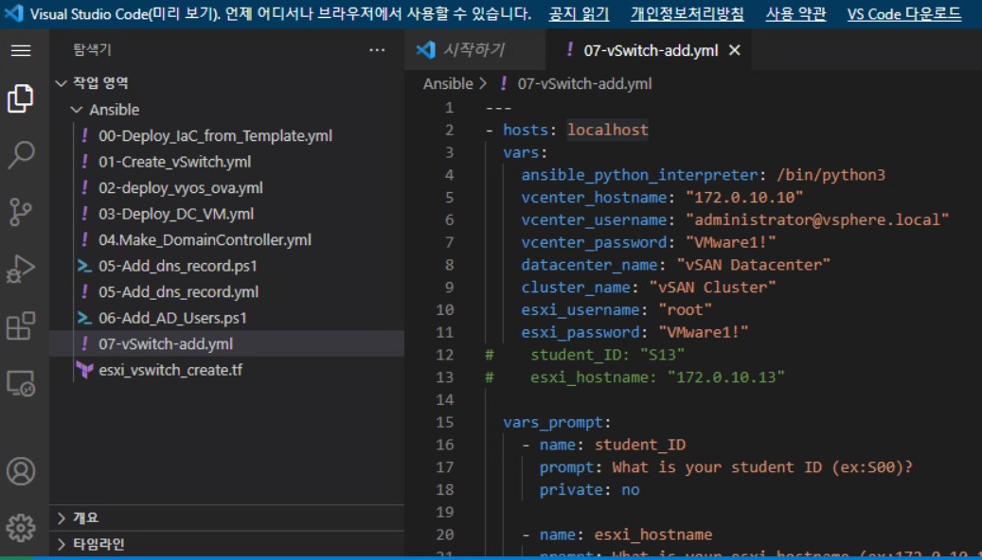
Task: Click PowerShell icon beside 05-Add_dns_record.ps1
Action: click(84, 266)
